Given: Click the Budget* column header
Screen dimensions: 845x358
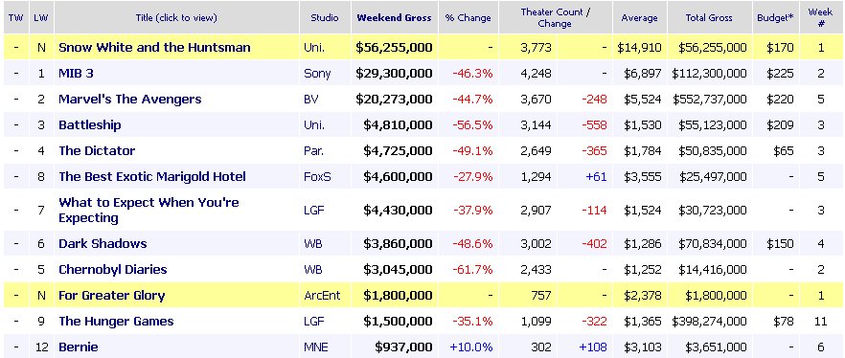Looking at the screenshot, I should click(775, 18).
